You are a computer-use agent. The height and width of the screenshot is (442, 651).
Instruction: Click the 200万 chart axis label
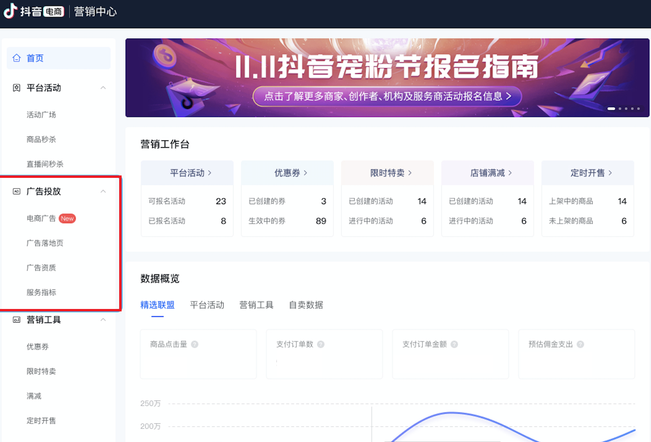coord(150,426)
